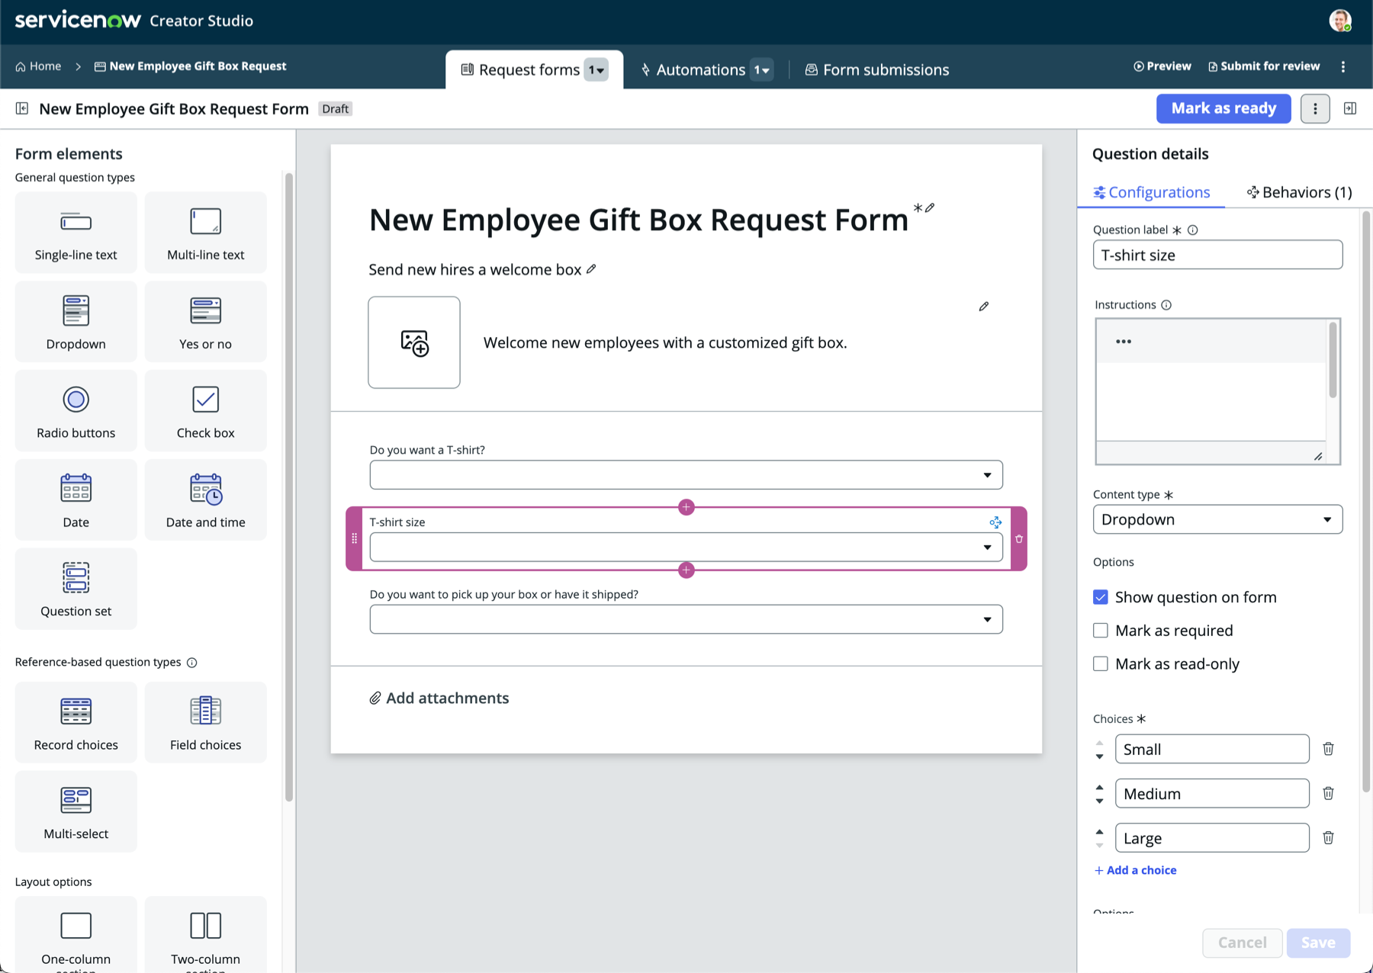Add a Two-column section layout
The height and width of the screenshot is (973, 1373).
click(205, 935)
